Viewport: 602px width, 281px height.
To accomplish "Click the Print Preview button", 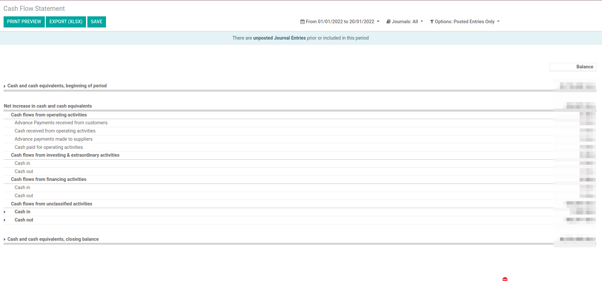I will click(24, 22).
